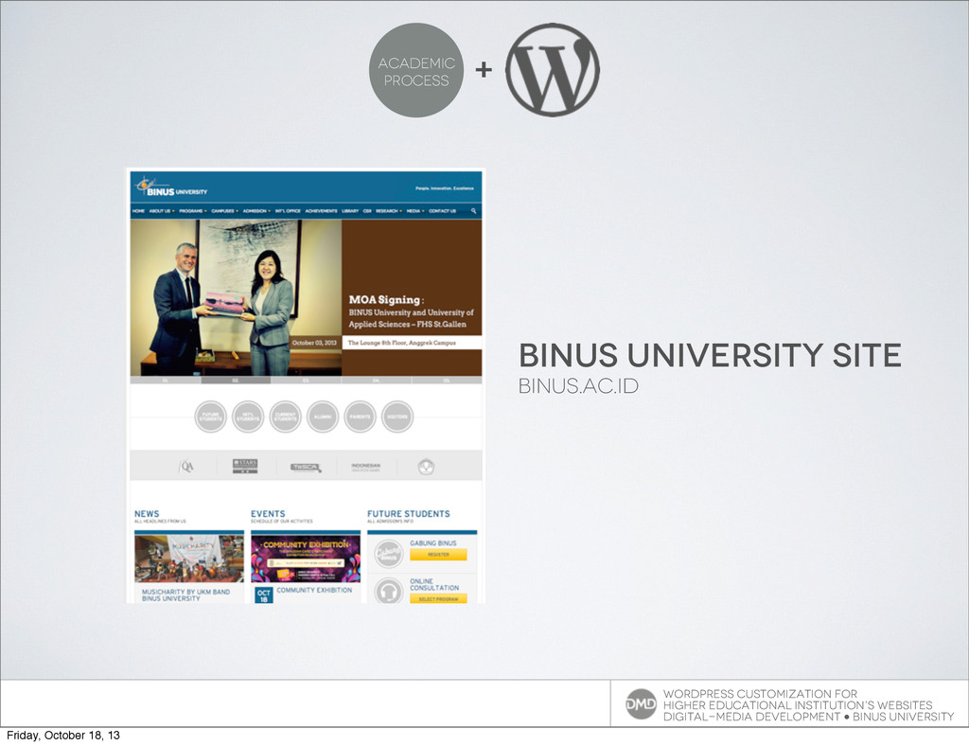Click the 'October 03, 2013' date label

[x=314, y=343]
